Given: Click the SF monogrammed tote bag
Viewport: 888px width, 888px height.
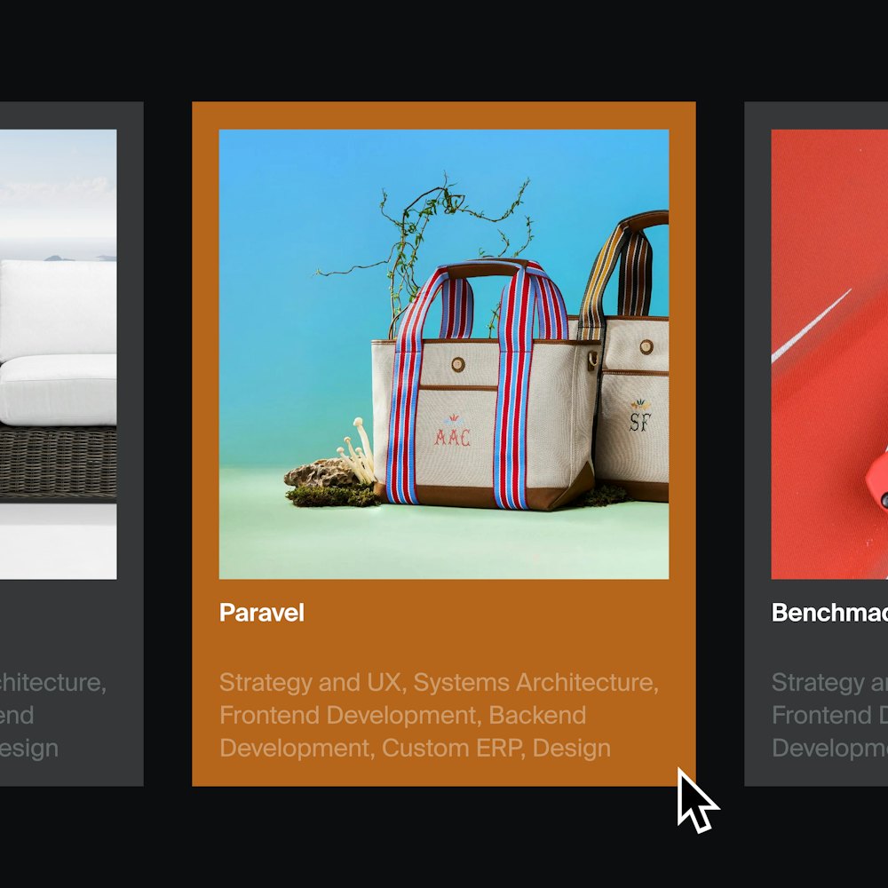Looking at the screenshot, I should coord(629,357).
